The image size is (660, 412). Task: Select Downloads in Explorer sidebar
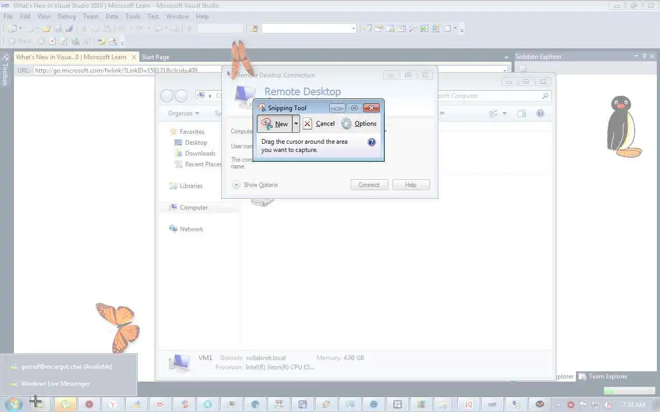pyautogui.click(x=200, y=153)
